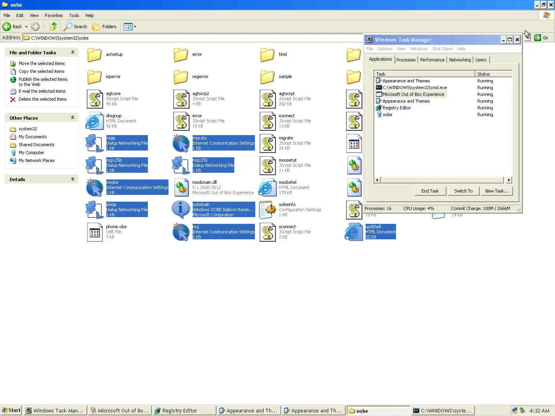Click Copy the selected items link
The image size is (555, 416).
[41, 71]
